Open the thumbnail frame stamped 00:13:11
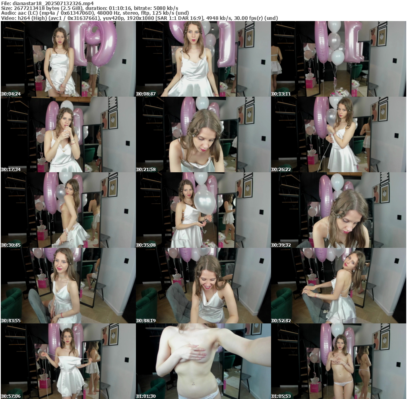This screenshot has height=399, width=407. 339,59
